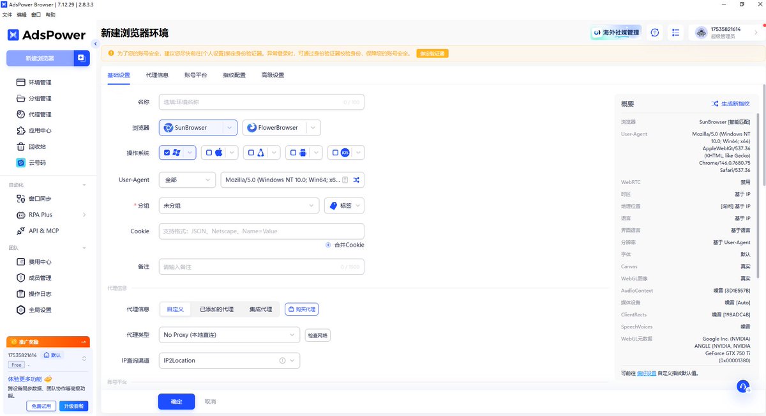The width and height of the screenshot is (766, 416).
Task: Open 代理类型 No Proxy dropdown
Action: pyautogui.click(x=229, y=335)
